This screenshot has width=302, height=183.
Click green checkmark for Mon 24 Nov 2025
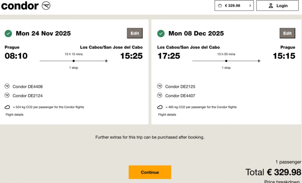[x=8, y=34]
